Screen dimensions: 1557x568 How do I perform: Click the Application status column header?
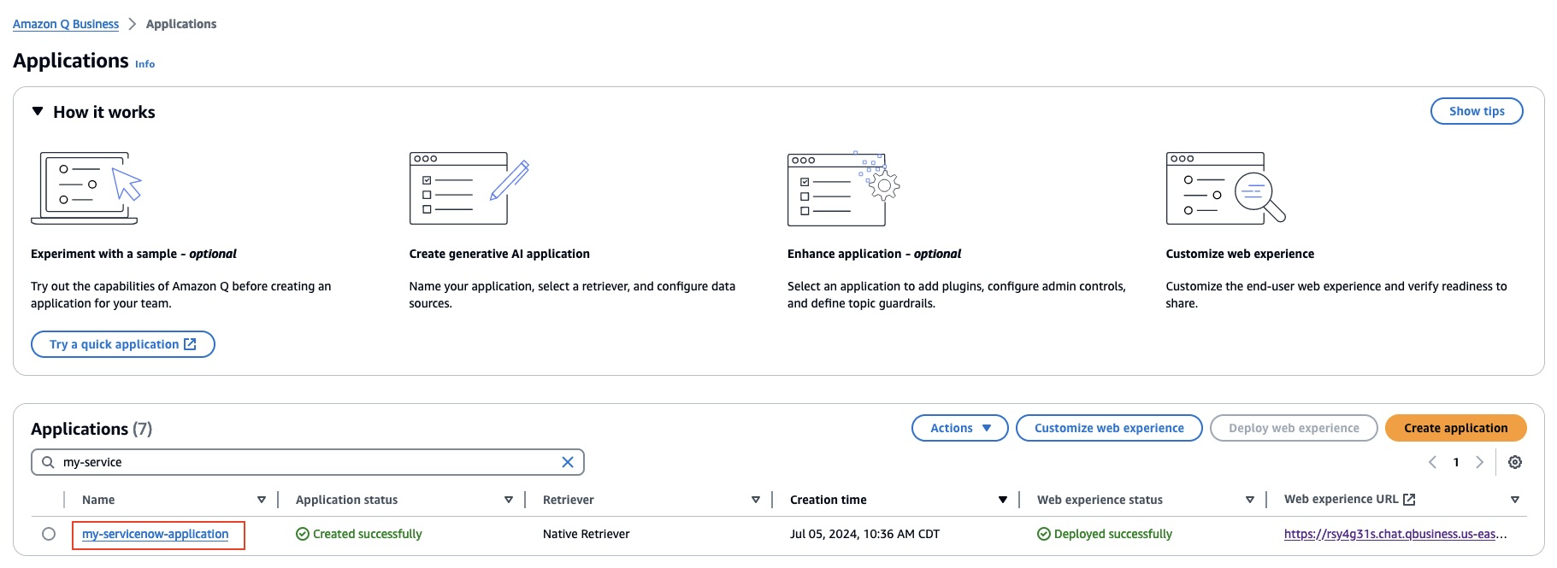point(346,500)
